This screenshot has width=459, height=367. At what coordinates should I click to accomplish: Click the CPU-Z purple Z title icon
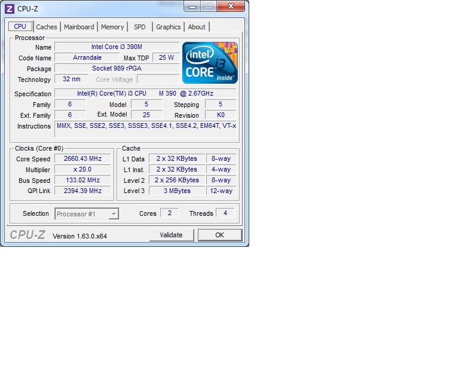10,9
